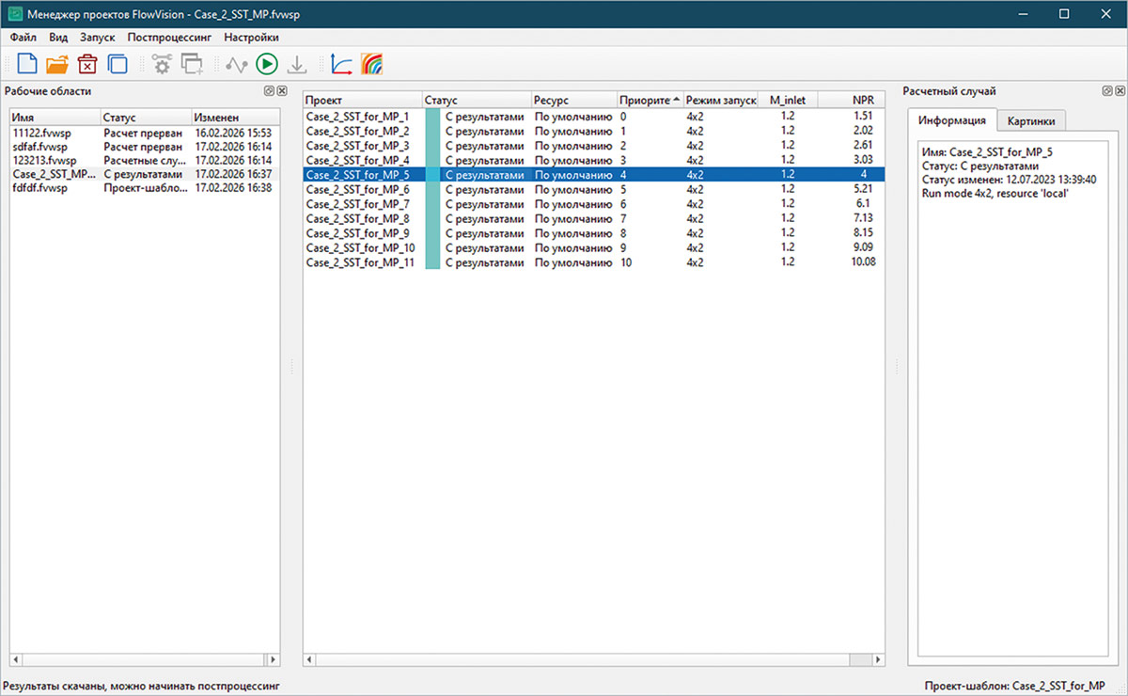Click the new document toolbar icon

(27, 64)
